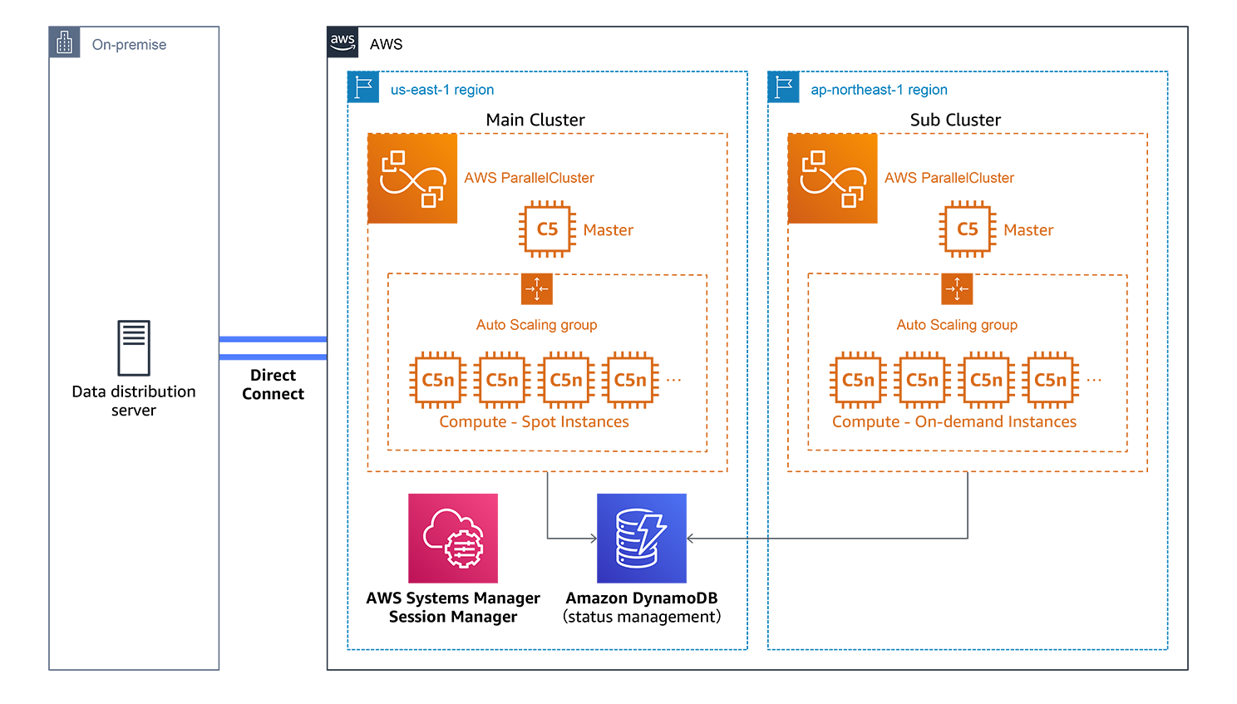Click the Sub Cluster 'Master' label

click(1028, 230)
